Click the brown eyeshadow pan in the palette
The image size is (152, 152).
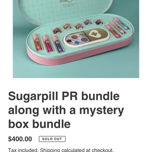74,37
